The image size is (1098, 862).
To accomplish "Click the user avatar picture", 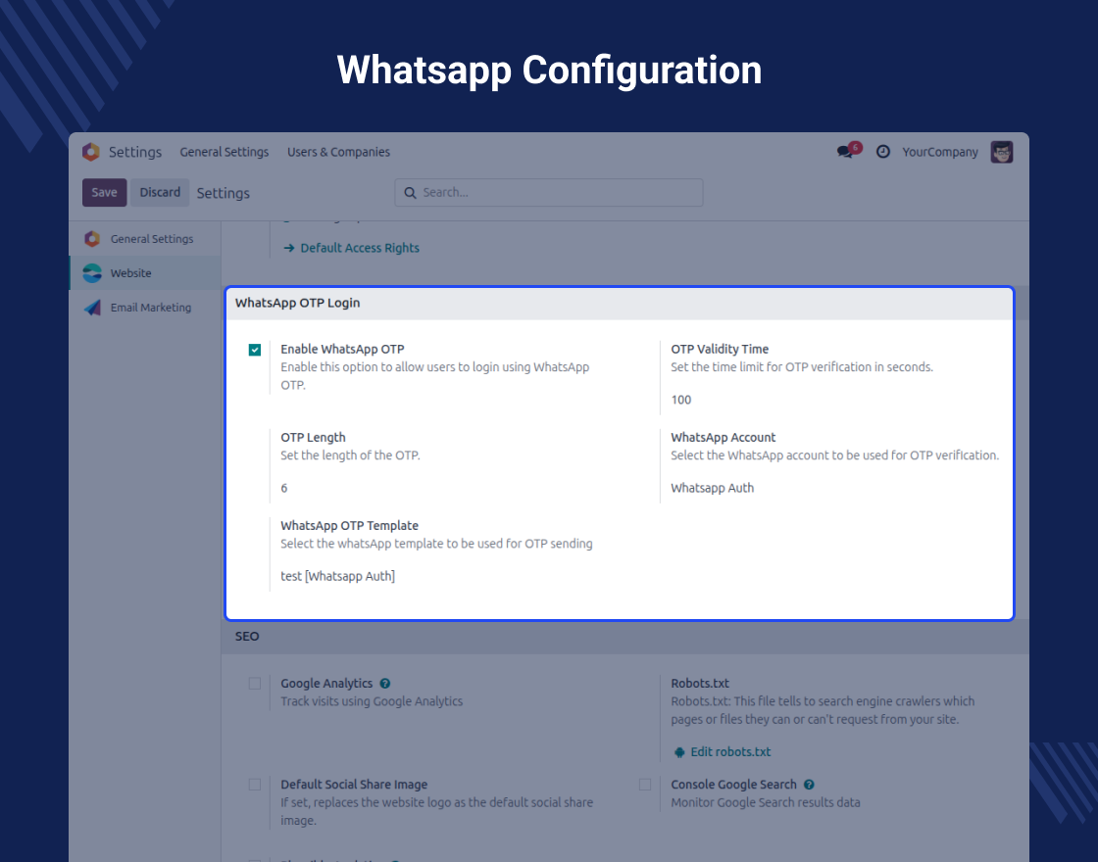I will pyautogui.click(x=1001, y=152).
